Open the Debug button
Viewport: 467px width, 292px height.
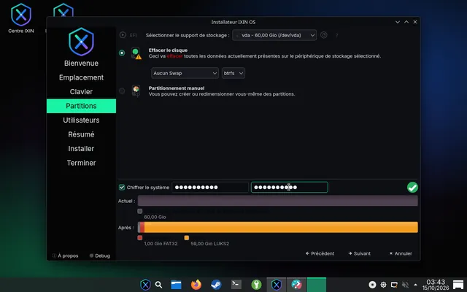coord(100,255)
